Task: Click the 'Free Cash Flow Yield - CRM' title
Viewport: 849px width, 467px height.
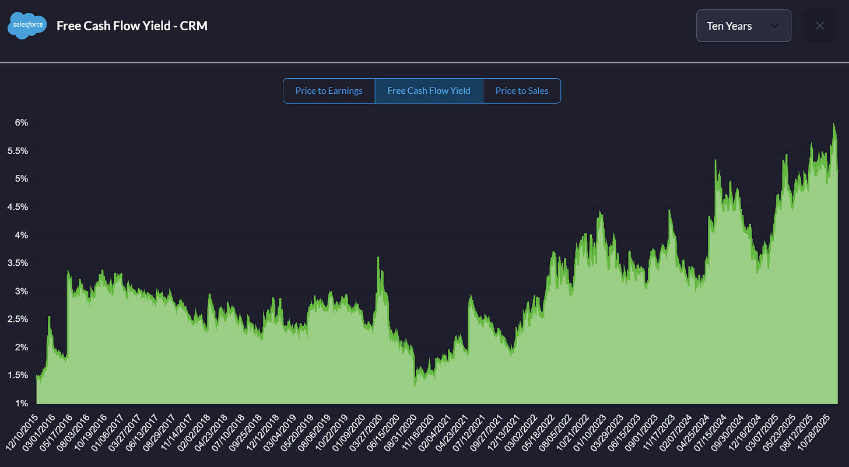Action: pos(132,26)
